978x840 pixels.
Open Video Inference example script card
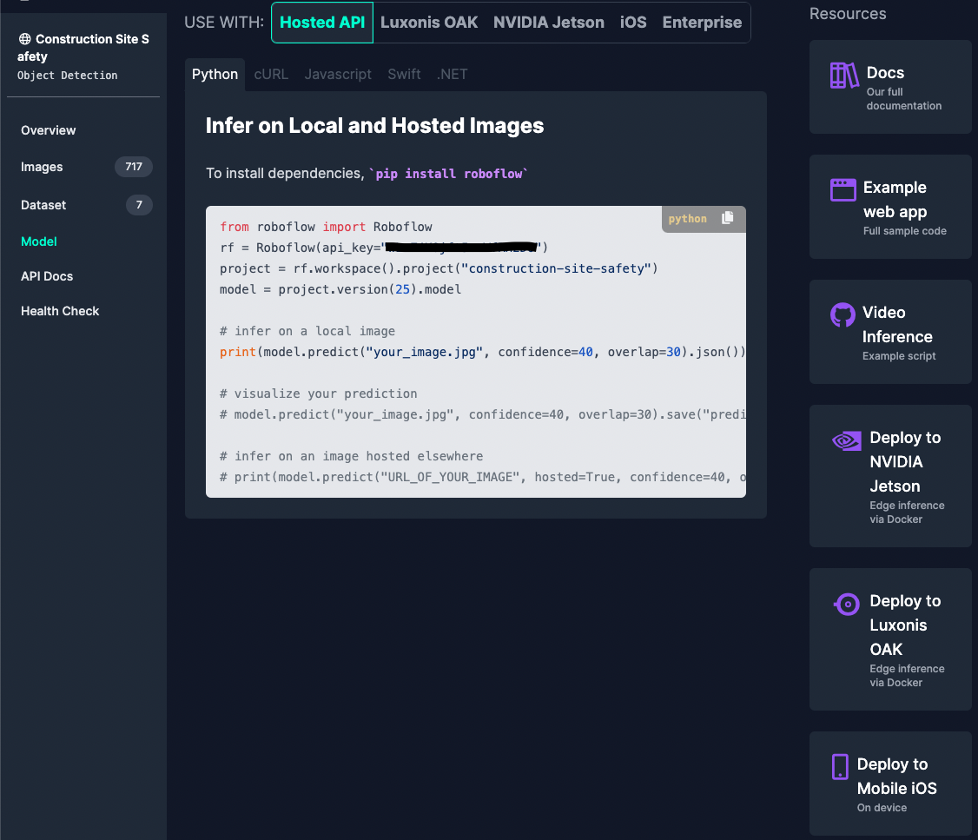coord(890,332)
